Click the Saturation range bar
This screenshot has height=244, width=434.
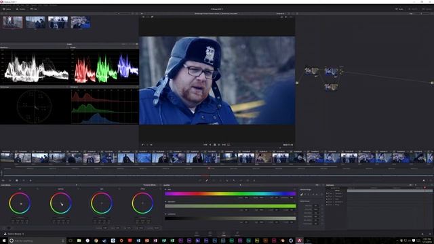[231, 206]
